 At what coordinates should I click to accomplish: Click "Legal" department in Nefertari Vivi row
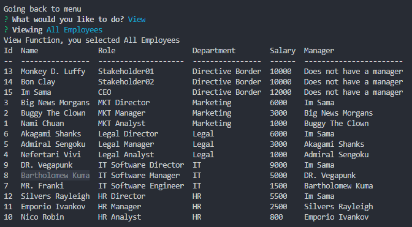(203, 155)
